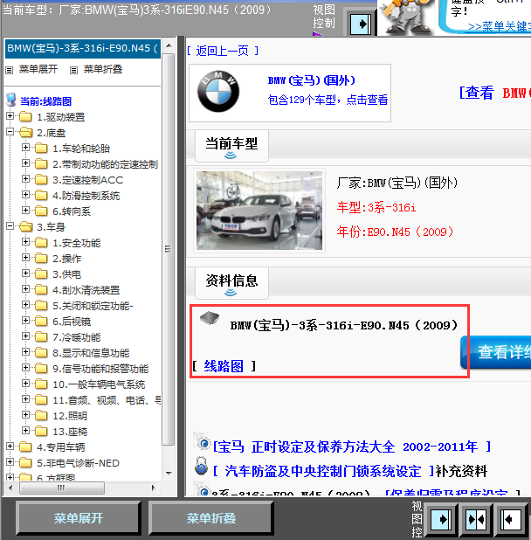Click folder icon of 13.座椅
The width and height of the screenshot is (531, 540).
[x=41, y=431]
